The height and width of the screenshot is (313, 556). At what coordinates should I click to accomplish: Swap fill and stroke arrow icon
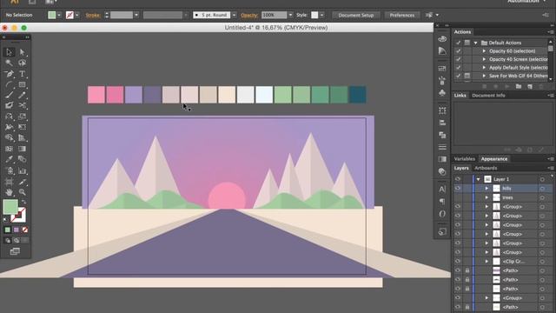[23, 202]
